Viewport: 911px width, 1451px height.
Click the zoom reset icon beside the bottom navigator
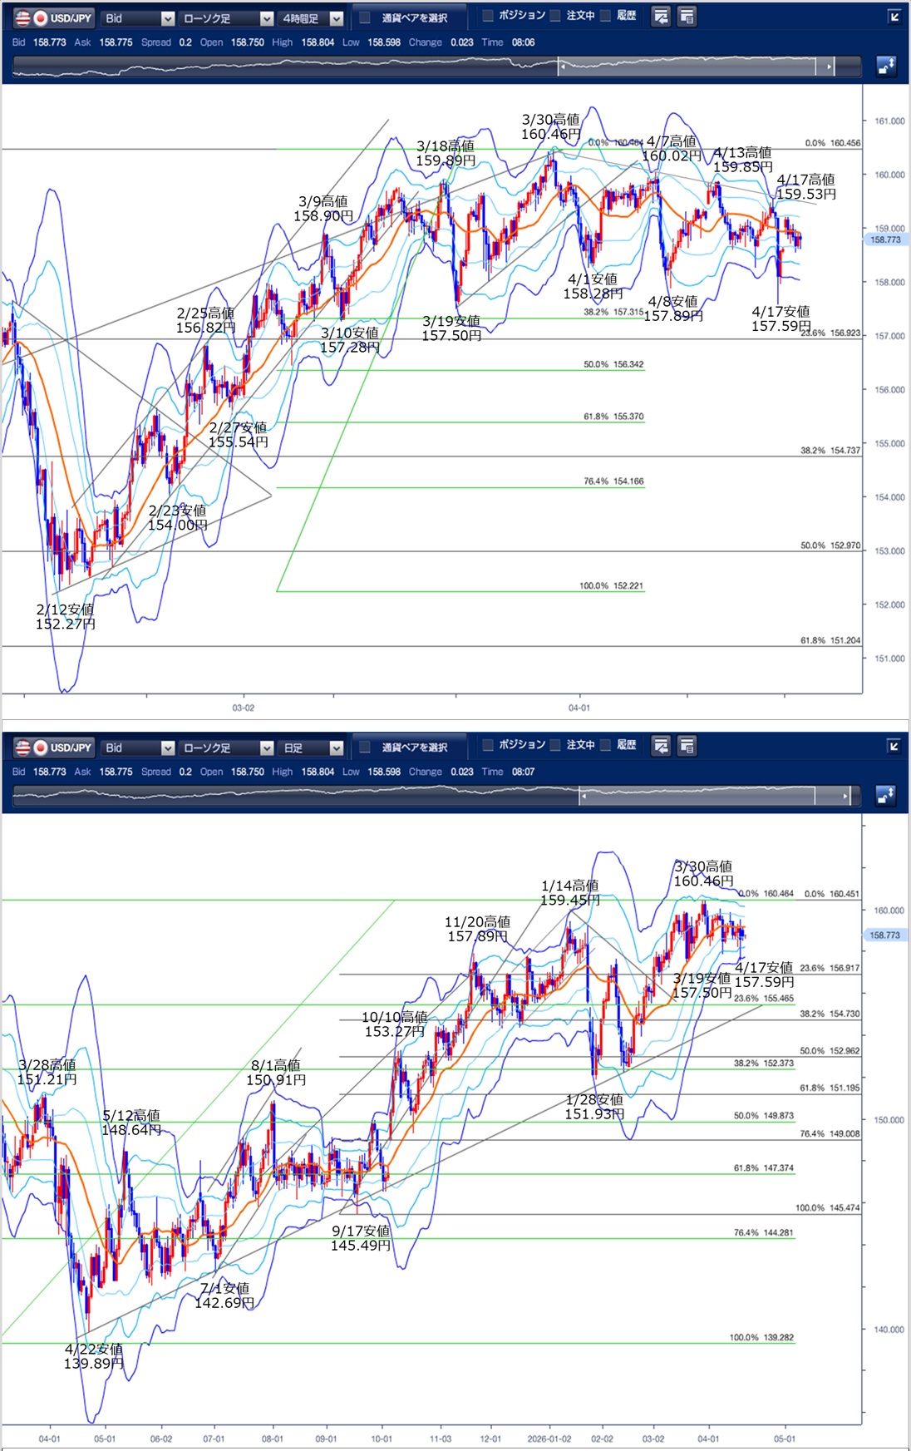tap(886, 796)
